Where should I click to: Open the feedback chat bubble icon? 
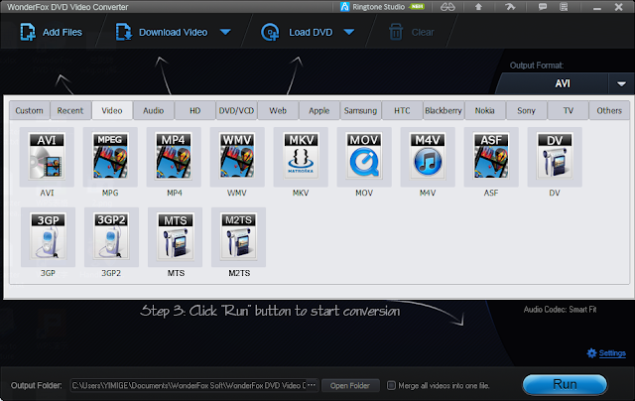543,7
